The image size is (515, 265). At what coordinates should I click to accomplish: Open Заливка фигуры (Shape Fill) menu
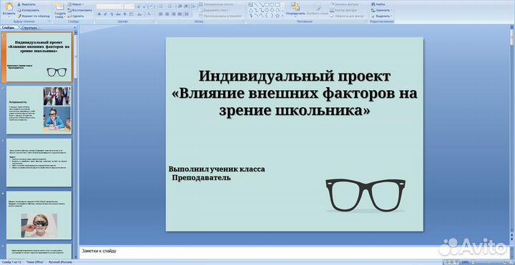tap(345, 4)
